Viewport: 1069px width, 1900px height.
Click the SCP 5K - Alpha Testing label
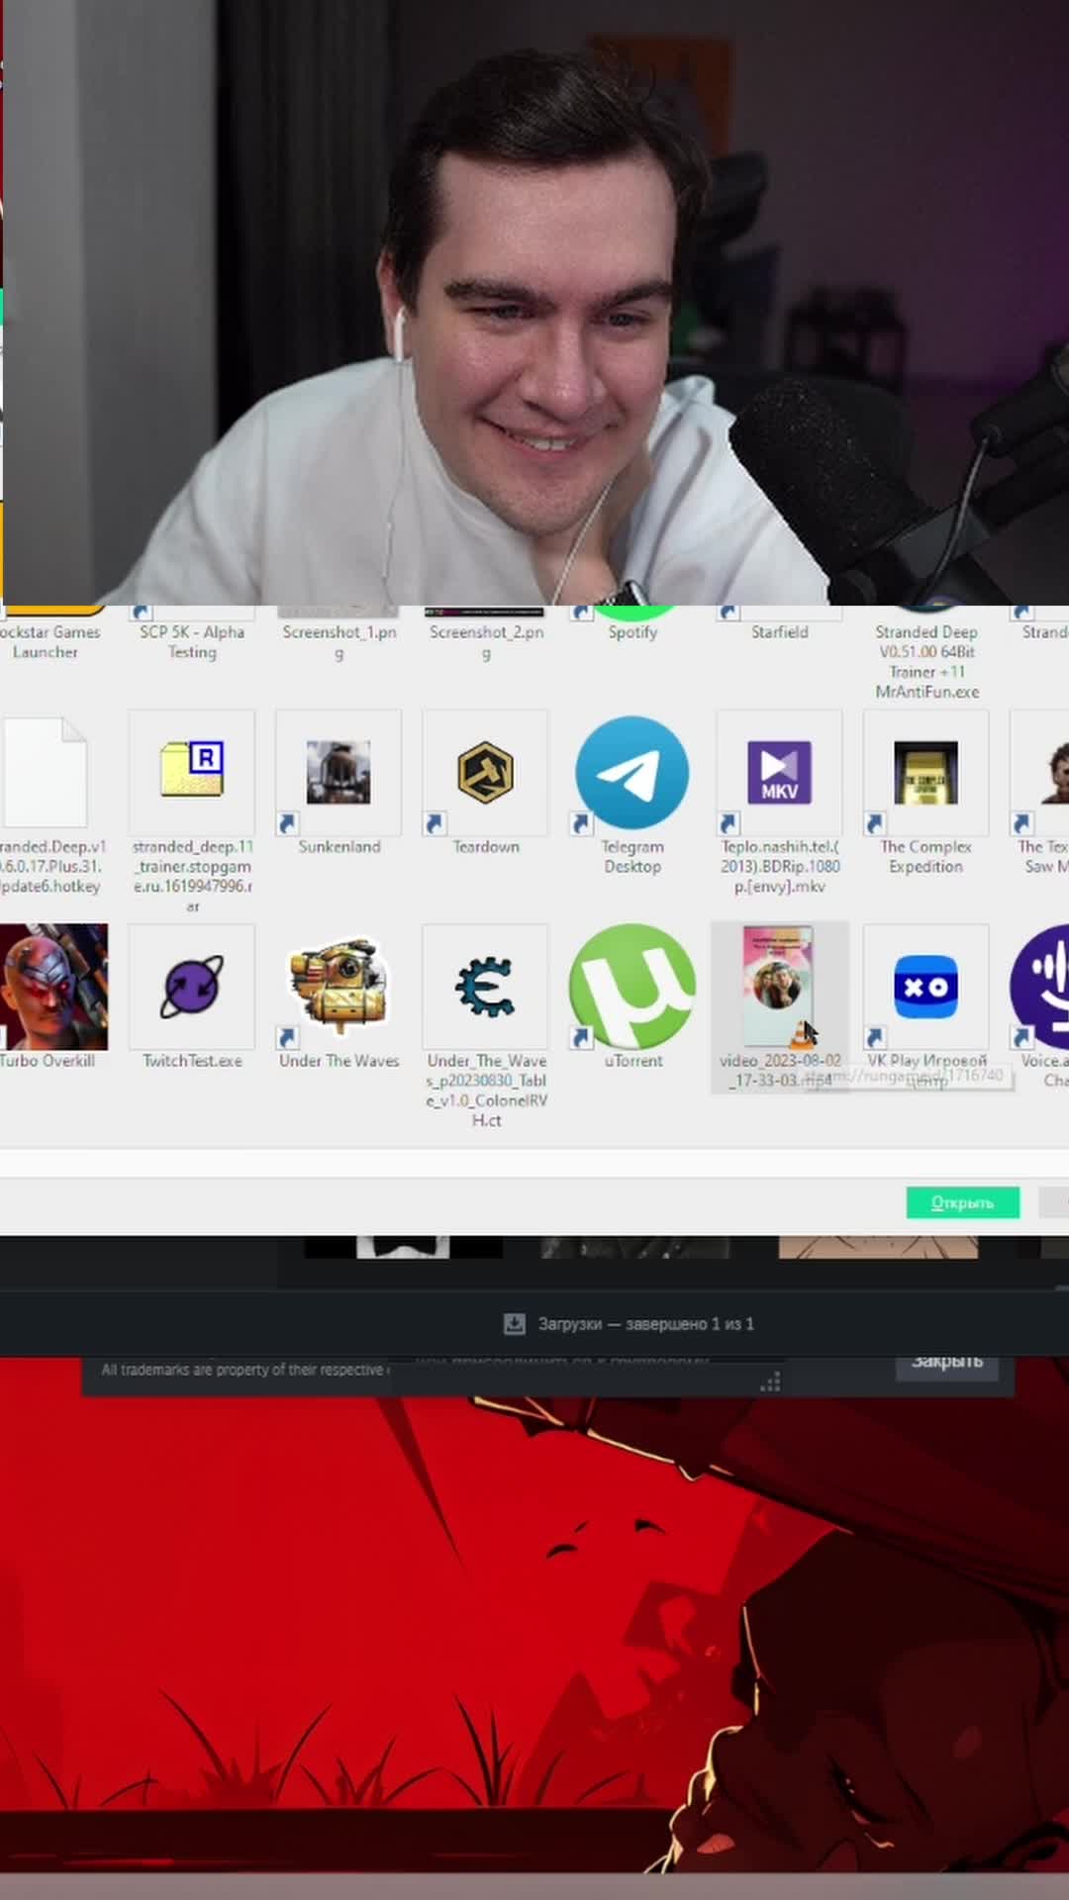(192, 642)
